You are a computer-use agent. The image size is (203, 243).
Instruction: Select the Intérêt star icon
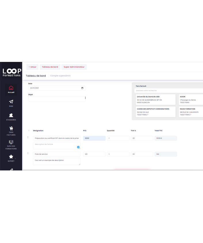click(11, 157)
